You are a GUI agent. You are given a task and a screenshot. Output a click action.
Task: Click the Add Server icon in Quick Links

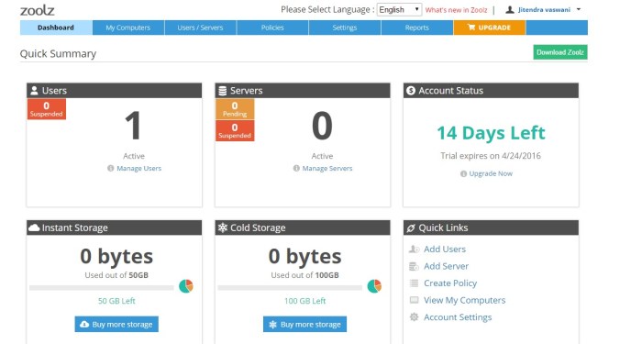414,266
